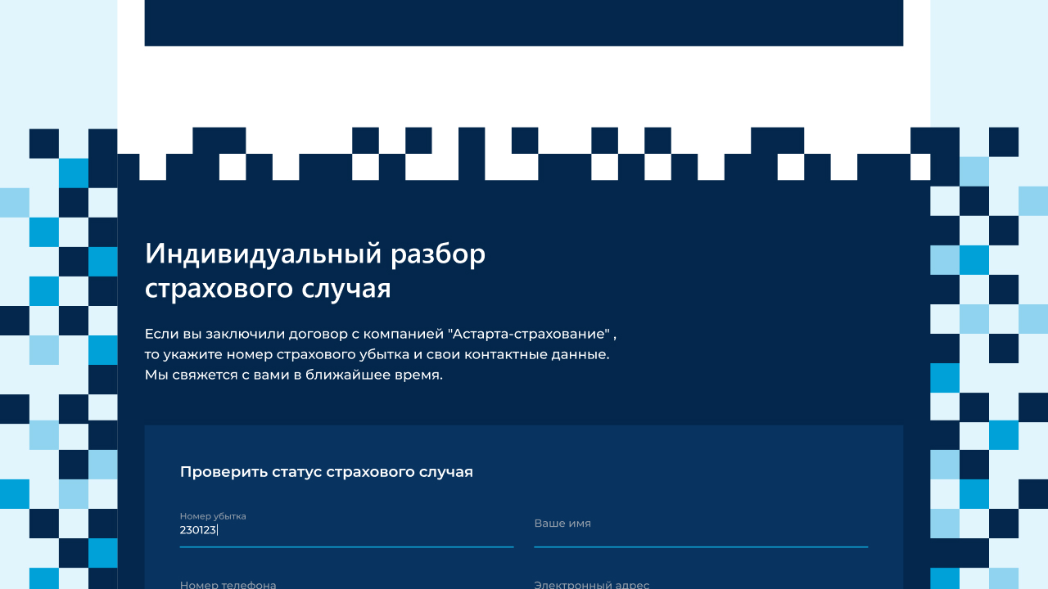Click the Номер убытка input field

[344, 530]
